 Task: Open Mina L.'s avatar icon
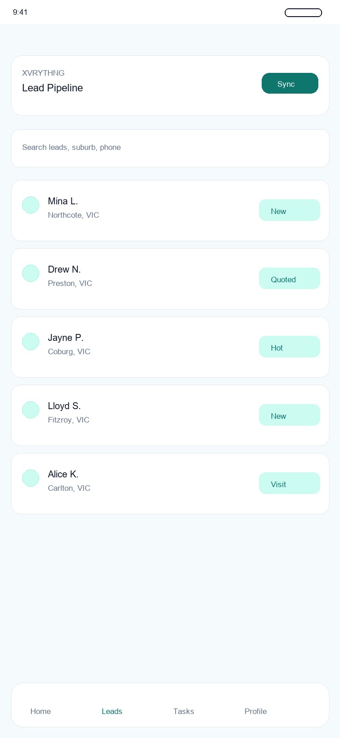(30, 205)
